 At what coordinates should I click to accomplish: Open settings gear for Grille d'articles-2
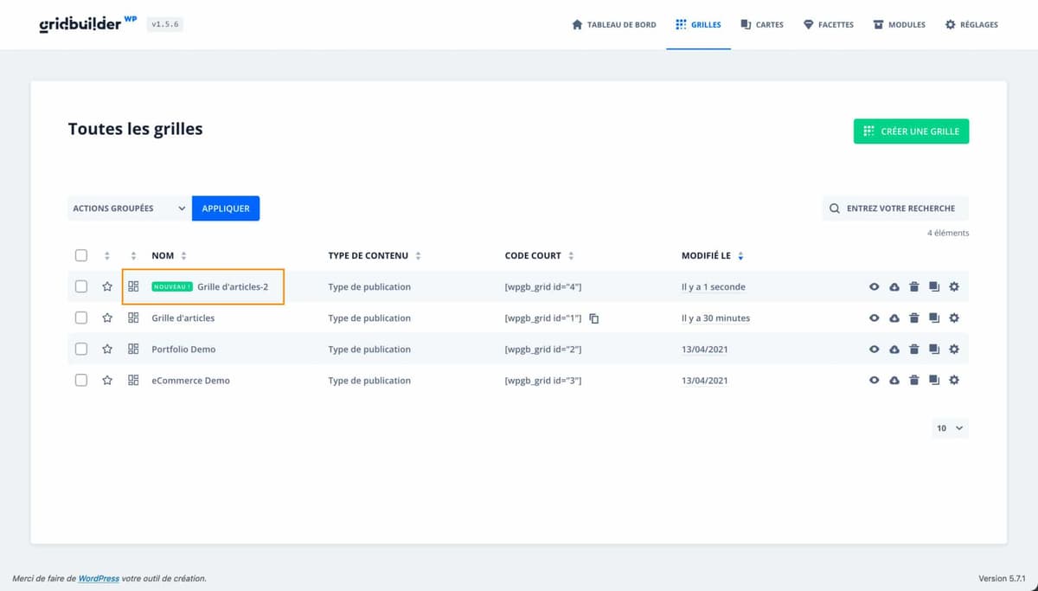point(953,287)
